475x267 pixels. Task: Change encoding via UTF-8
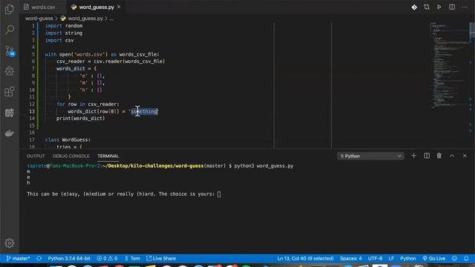click(x=375, y=258)
